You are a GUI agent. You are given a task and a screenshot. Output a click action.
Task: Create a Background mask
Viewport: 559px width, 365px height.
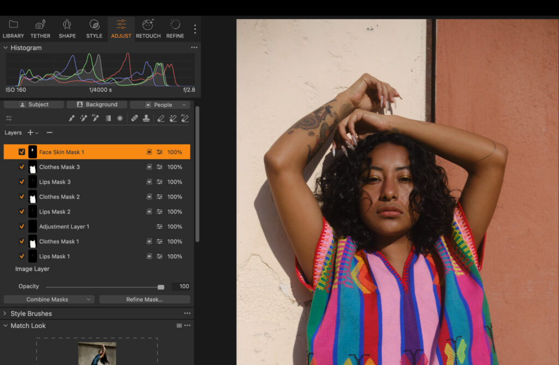pyautogui.click(x=97, y=104)
